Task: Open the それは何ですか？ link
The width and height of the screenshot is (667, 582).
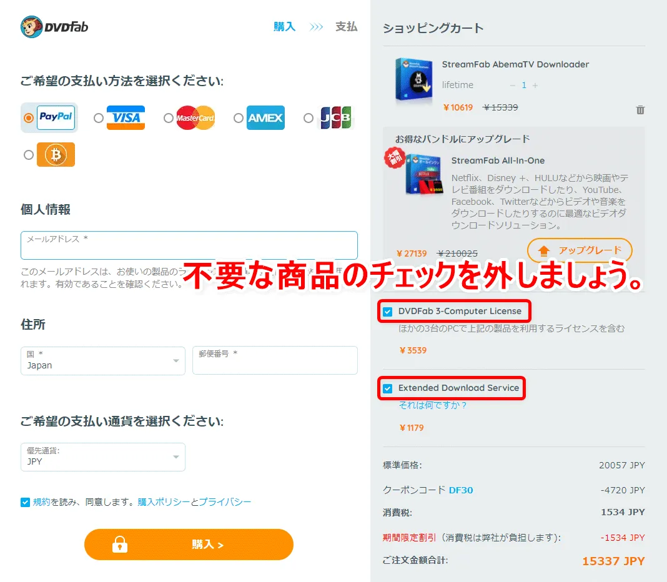Action: 433,405
